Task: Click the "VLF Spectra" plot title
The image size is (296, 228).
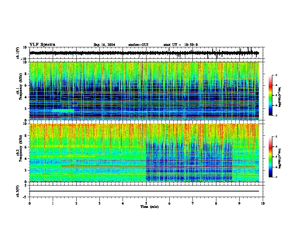Action: point(42,45)
